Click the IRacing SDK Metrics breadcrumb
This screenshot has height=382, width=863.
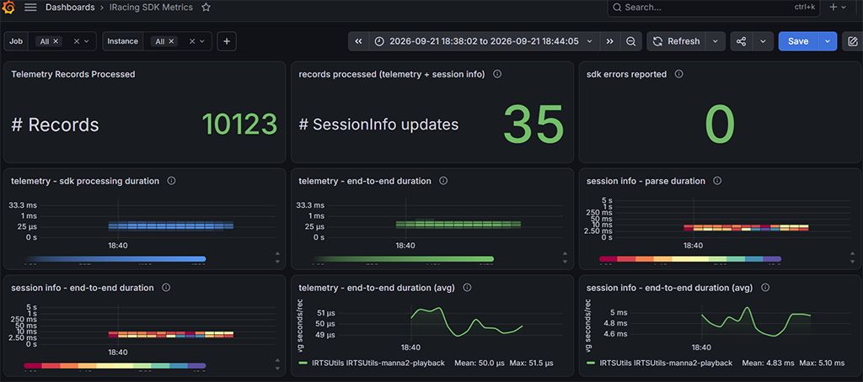pyautogui.click(x=151, y=7)
